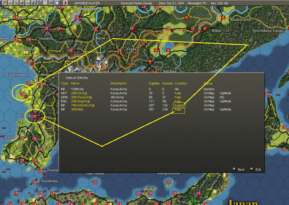
Task: Click the orange flag toolbar icon
Action: (x=4, y=3)
